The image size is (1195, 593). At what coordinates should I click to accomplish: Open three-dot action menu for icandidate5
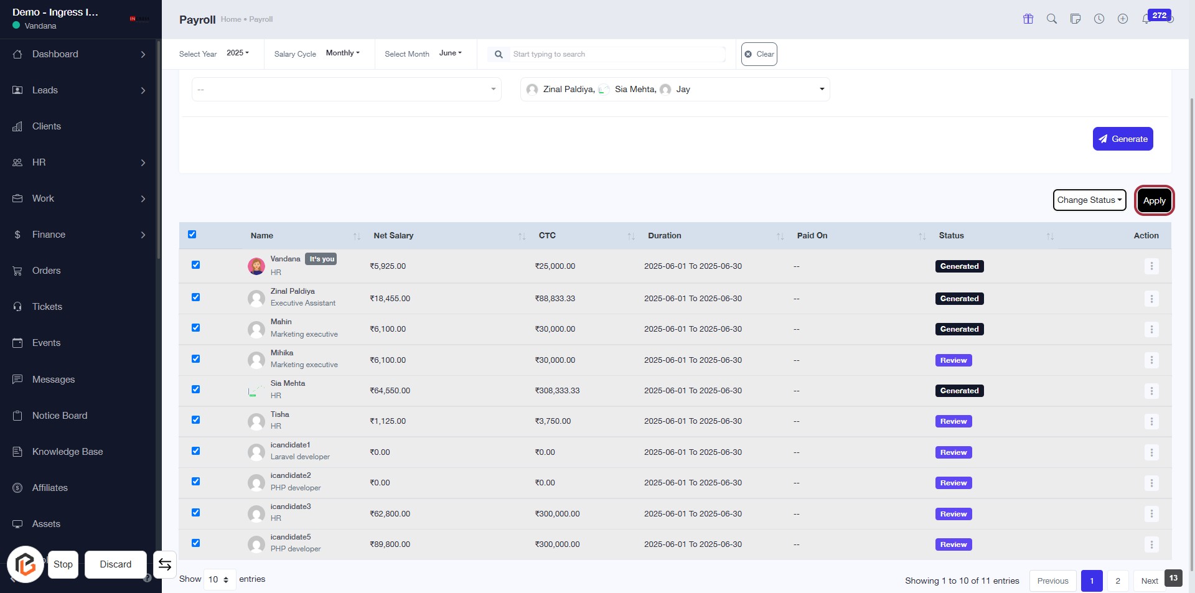click(x=1151, y=544)
